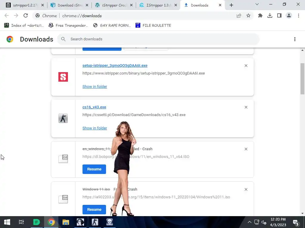Open the tab search dropdown chevron
305x228 pixels.
[x=257, y=4]
